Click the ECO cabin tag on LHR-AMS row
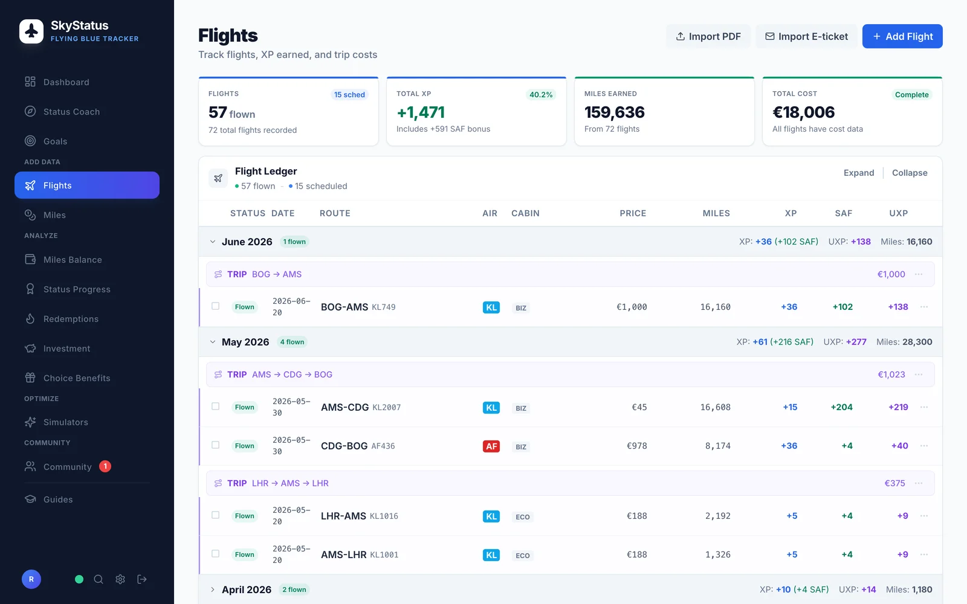 pyautogui.click(x=523, y=517)
